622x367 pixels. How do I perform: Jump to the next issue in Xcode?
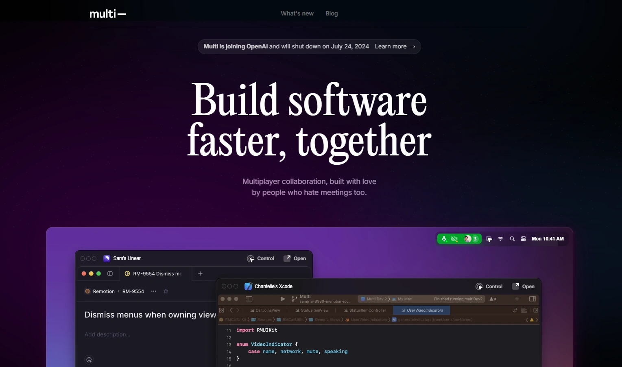537,320
